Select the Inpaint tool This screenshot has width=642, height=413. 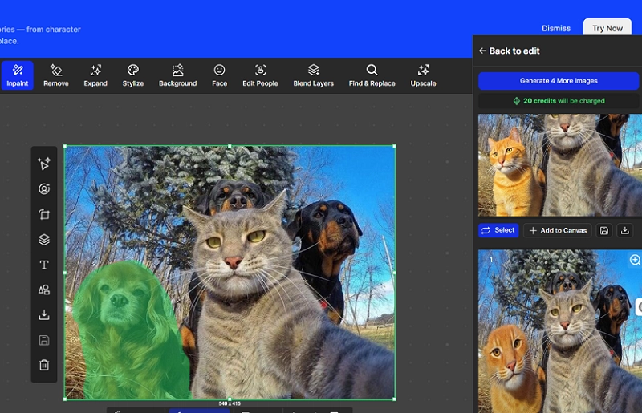point(17,75)
